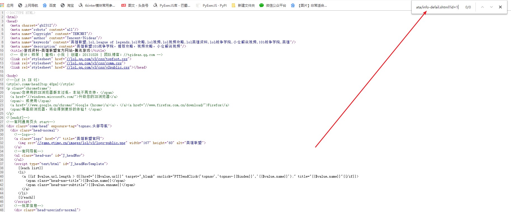Viewport: 511px width, 212px height.
Task: Click the windows.microsoft.com anchor line
Action: (x=64, y=97)
